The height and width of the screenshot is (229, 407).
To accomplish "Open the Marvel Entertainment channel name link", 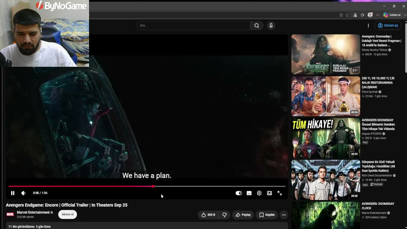I will point(33,212).
